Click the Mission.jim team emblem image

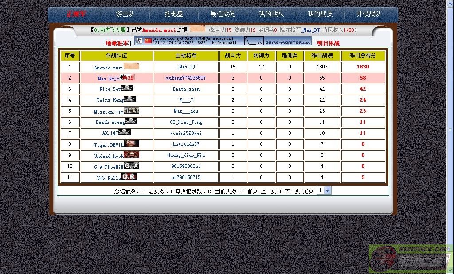click(x=131, y=110)
